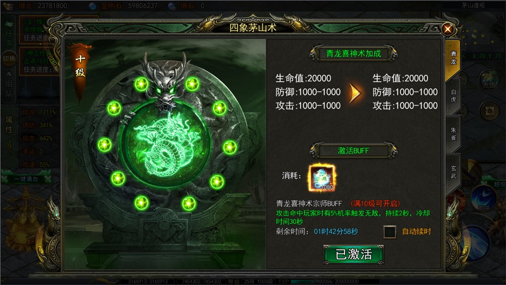The image size is (506, 285).
Task: Open the 朱雀 tab
Action: 453,134
